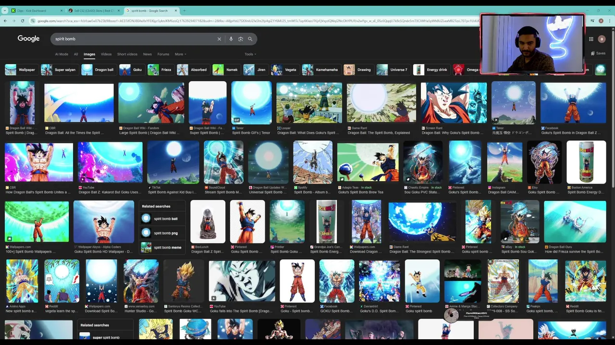Switch to Videos results tab

[x=106, y=54]
